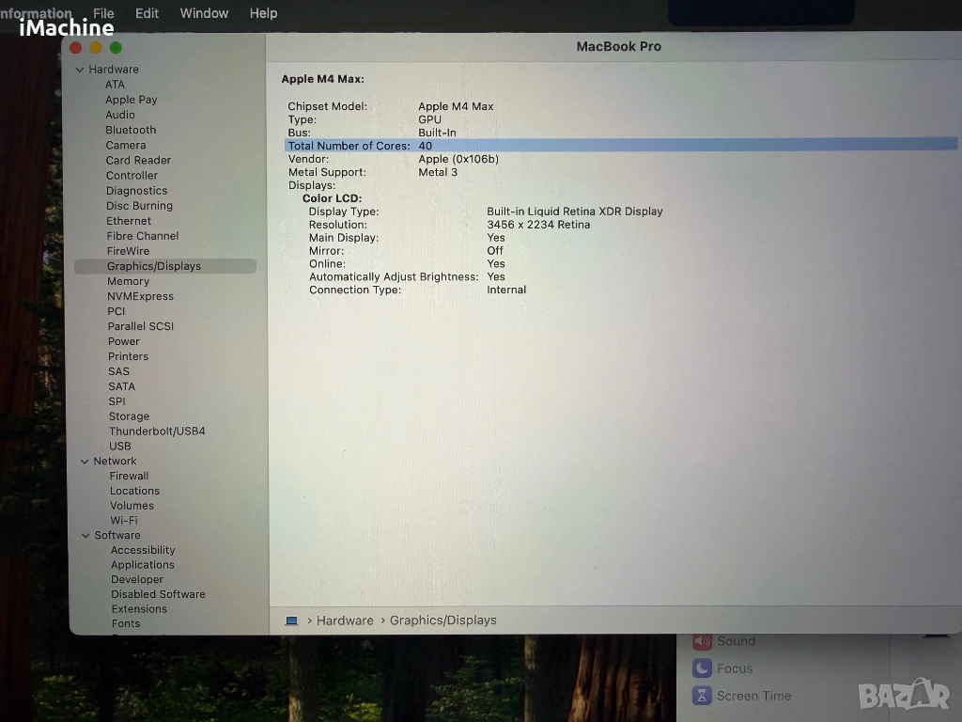The height and width of the screenshot is (722, 962).
Task: Click the Focus moon icon
Action: (x=702, y=668)
